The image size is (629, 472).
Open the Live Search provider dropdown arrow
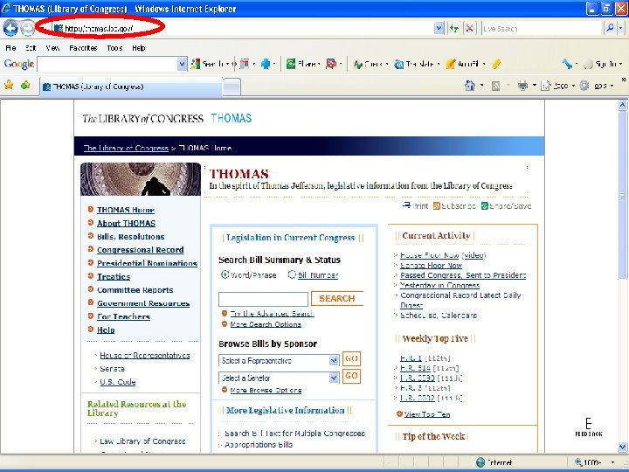coord(620,28)
